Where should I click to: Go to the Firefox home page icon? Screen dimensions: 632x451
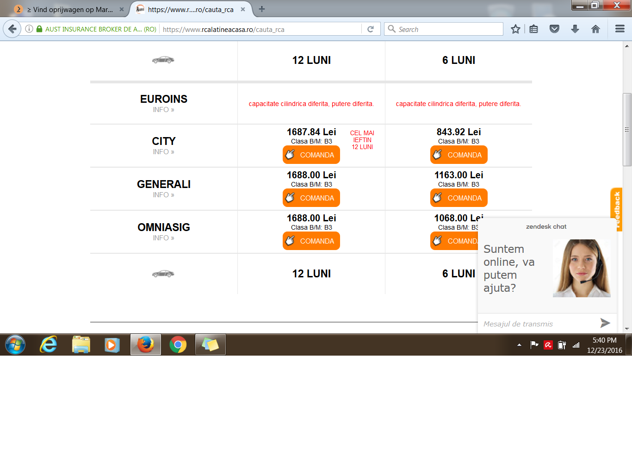pyautogui.click(x=595, y=29)
